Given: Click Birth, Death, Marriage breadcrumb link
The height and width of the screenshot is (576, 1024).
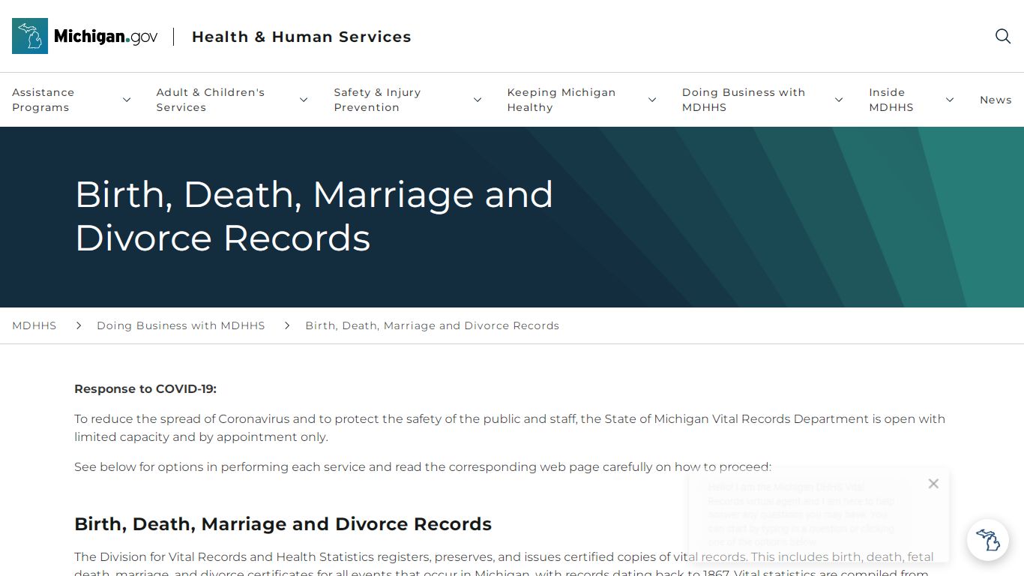Looking at the screenshot, I should [x=432, y=325].
